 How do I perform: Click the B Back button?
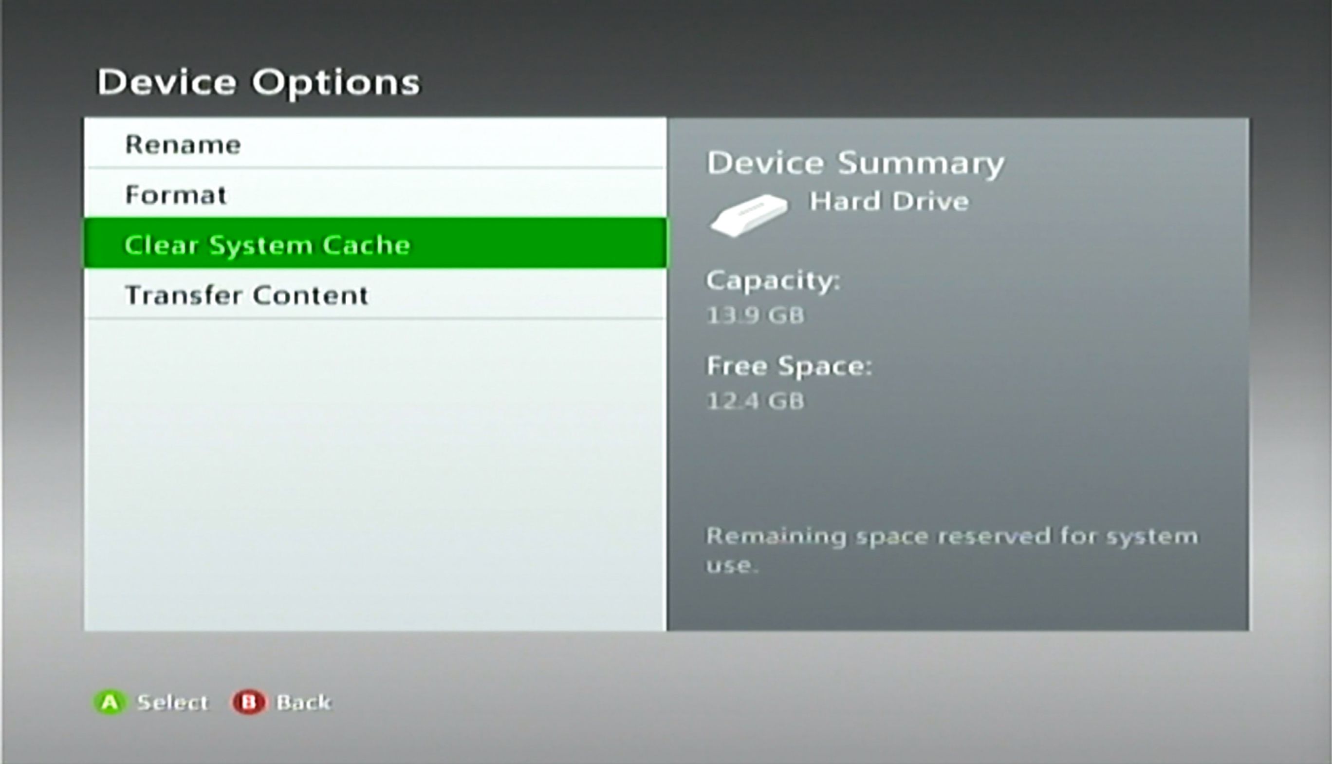click(252, 702)
